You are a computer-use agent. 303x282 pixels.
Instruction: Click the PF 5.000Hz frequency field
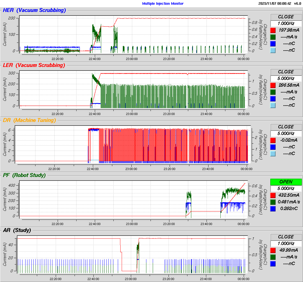(286, 188)
